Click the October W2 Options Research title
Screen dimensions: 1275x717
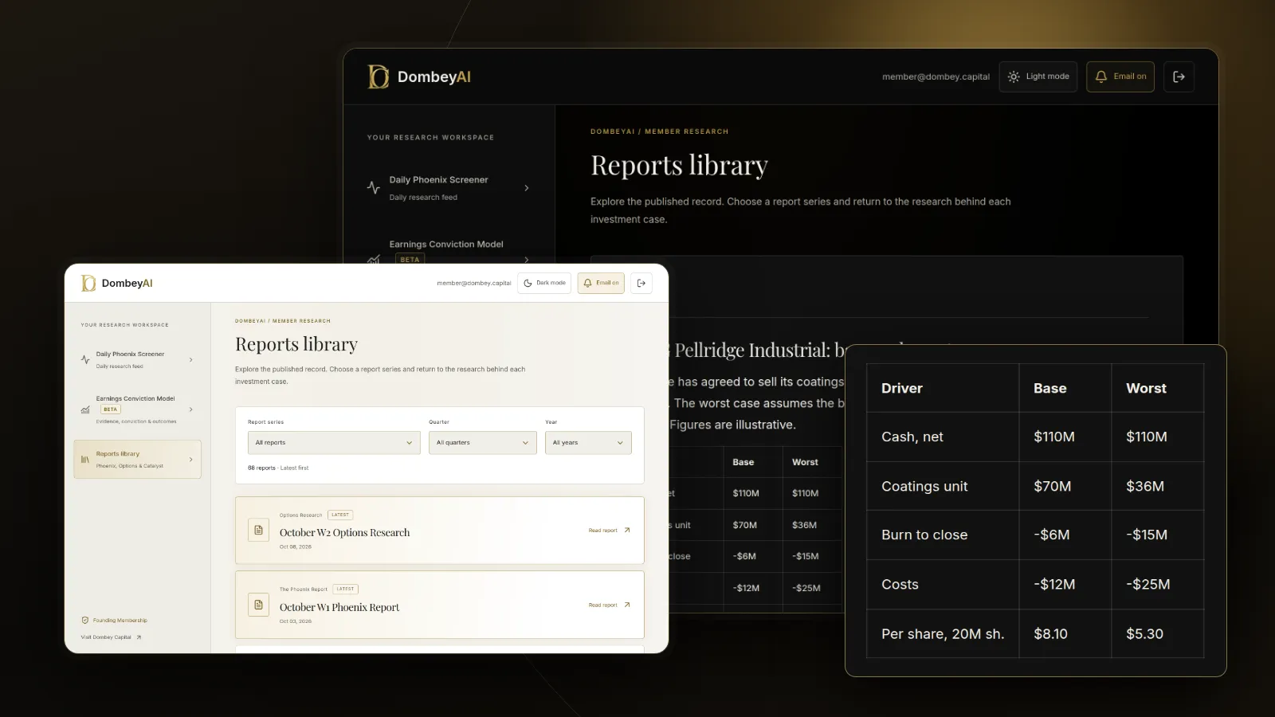(x=344, y=533)
